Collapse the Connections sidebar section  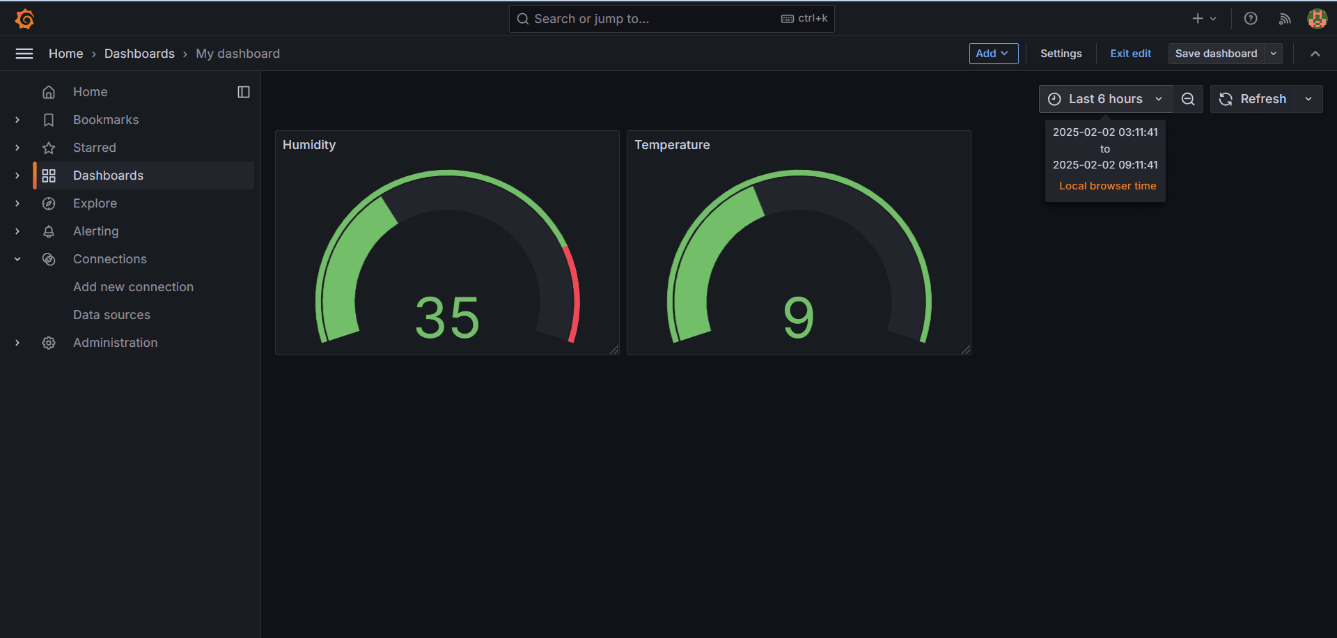[x=17, y=258]
